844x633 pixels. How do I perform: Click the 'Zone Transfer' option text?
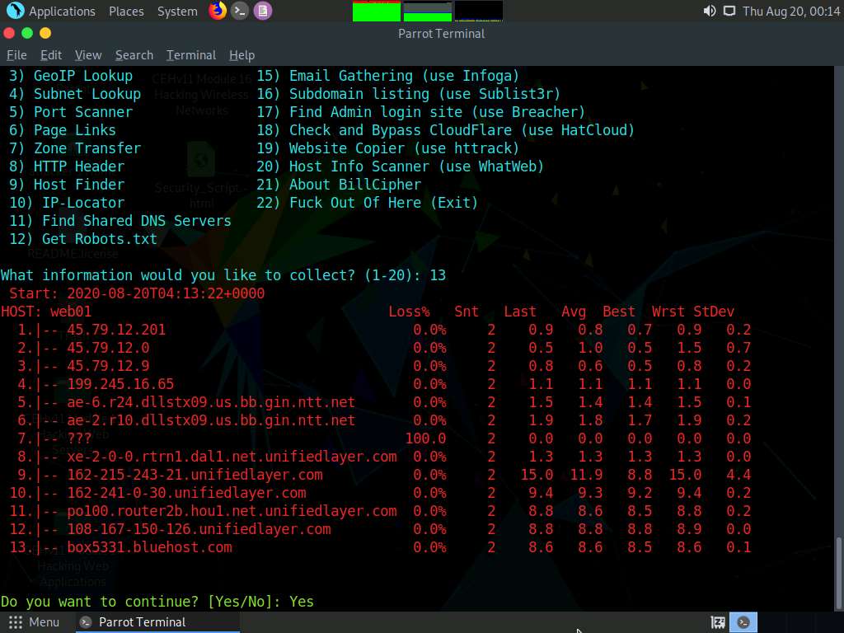tap(87, 148)
